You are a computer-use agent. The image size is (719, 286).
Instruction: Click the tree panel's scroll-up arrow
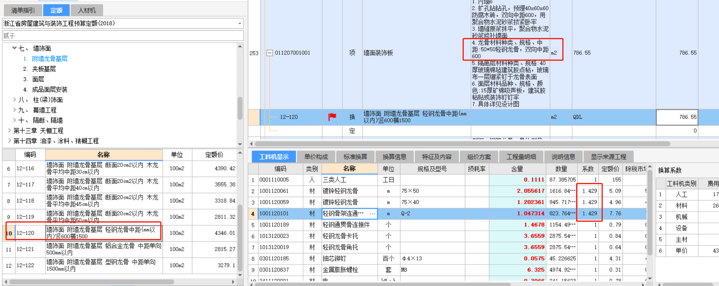[240, 46]
